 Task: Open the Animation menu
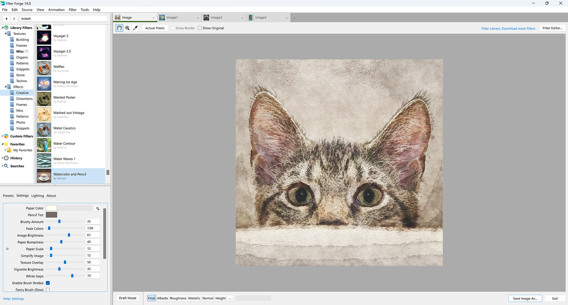(x=56, y=10)
